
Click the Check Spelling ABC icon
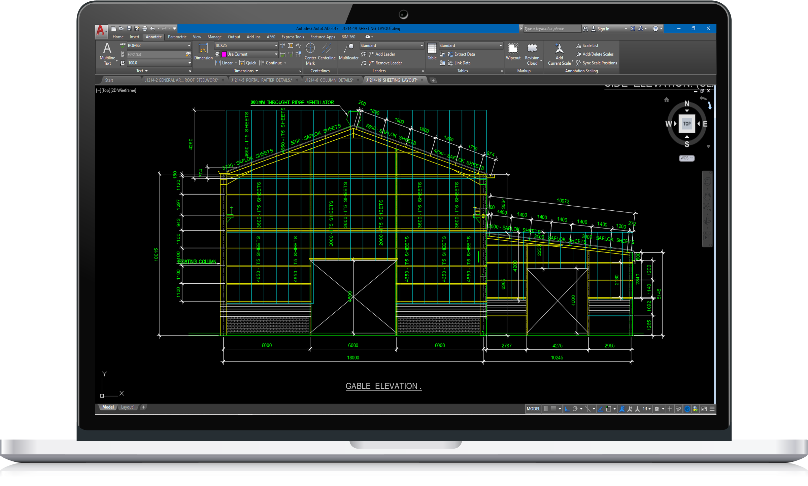(123, 45)
